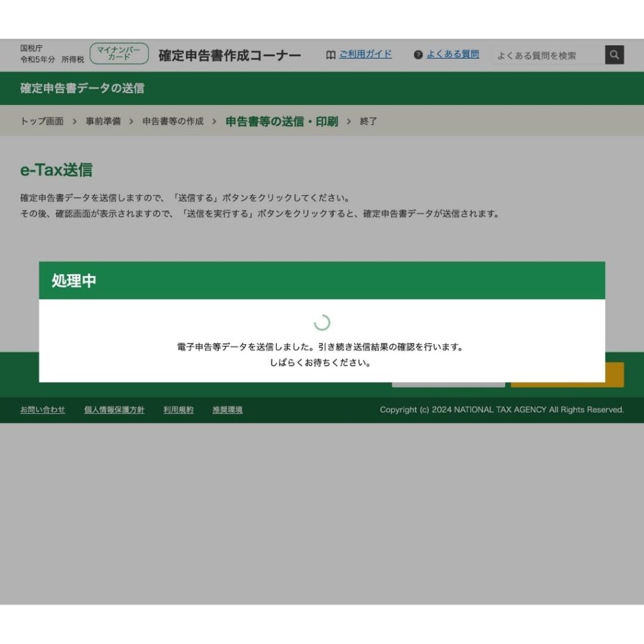This screenshot has width=644, height=644.
Task: Click the 確定申告書作成コーナー site title
Action: tap(230, 55)
